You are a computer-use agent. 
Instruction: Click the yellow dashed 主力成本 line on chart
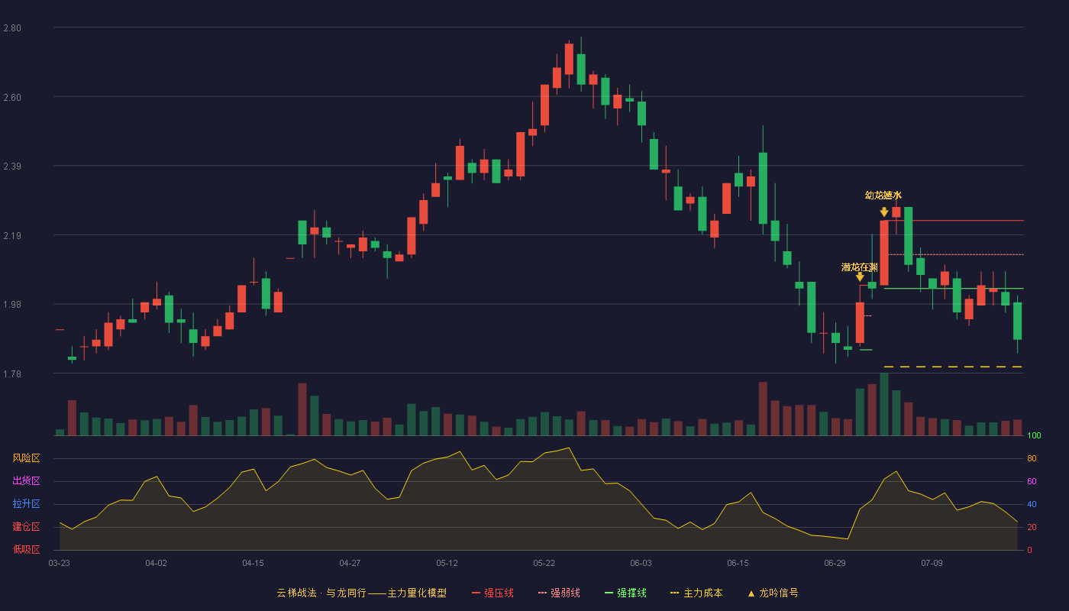tap(953, 367)
